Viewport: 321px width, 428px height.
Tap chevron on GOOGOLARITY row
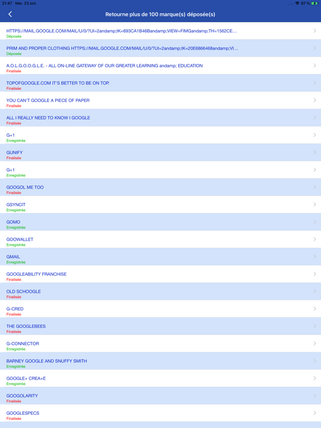(x=315, y=396)
